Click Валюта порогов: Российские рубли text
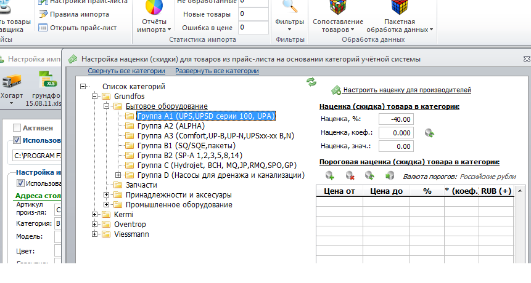This screenshot has width=531, height=283. tap(459, 177)
